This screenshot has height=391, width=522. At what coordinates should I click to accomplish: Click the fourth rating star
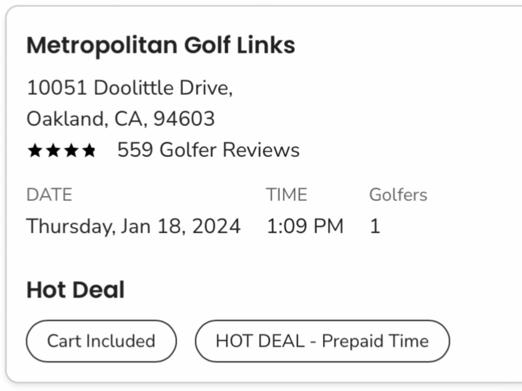90,151
